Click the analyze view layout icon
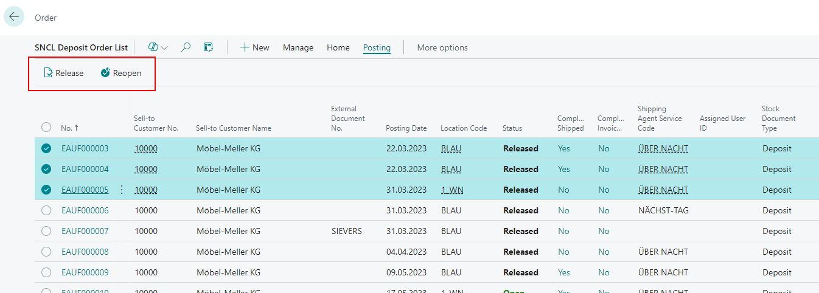Image resolution: width=819 pixels, height=293 pixels. coord(208,47)
